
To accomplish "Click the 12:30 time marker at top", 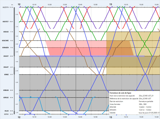I will [x=65, y=5].
